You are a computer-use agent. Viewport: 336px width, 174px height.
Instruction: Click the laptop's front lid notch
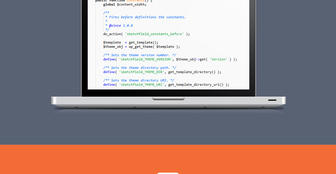(168, 99)
